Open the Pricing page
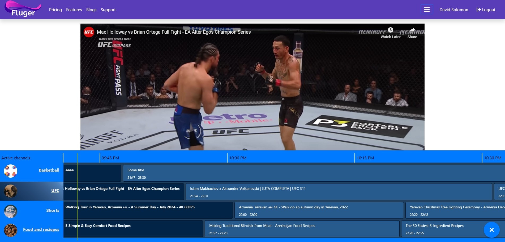 (x=55, y=10)
